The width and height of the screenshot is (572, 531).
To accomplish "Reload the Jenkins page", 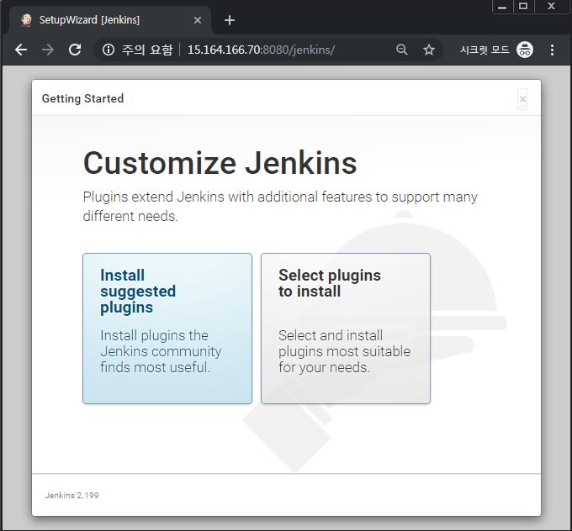I will (75, 50).
